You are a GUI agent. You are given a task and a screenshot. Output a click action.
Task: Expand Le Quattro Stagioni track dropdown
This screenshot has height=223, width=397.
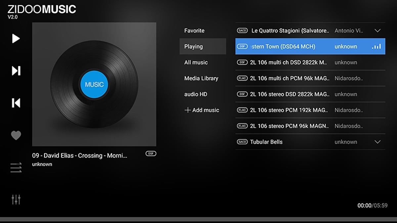[x=377, y=30]
